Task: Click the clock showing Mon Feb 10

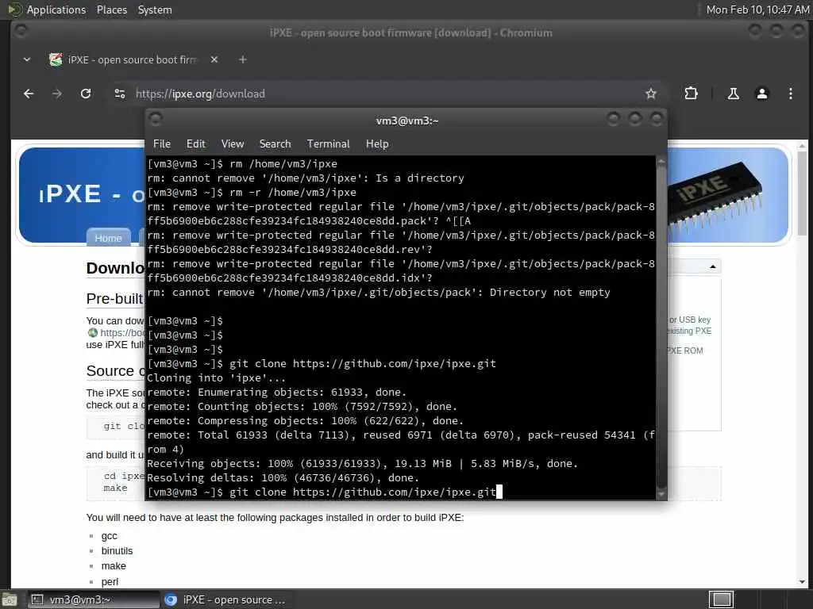Action: (757, 10)
